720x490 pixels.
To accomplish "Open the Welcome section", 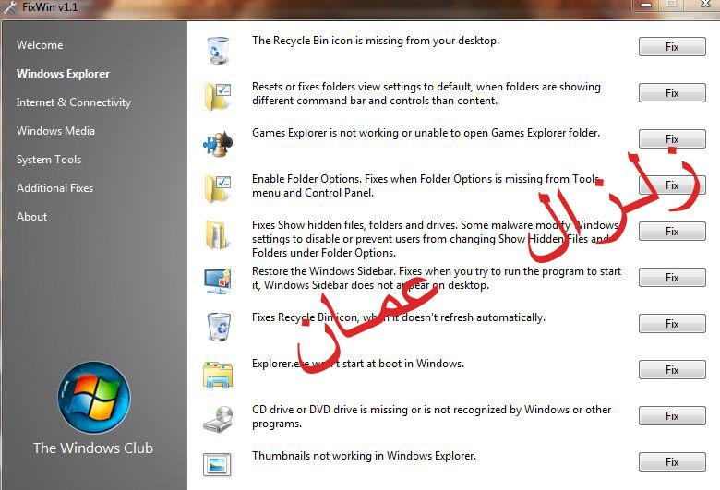I will (40, 45).
